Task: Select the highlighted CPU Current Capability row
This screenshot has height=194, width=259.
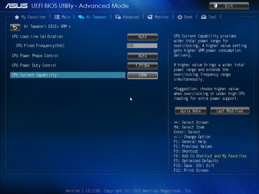Action: [68, 75]
